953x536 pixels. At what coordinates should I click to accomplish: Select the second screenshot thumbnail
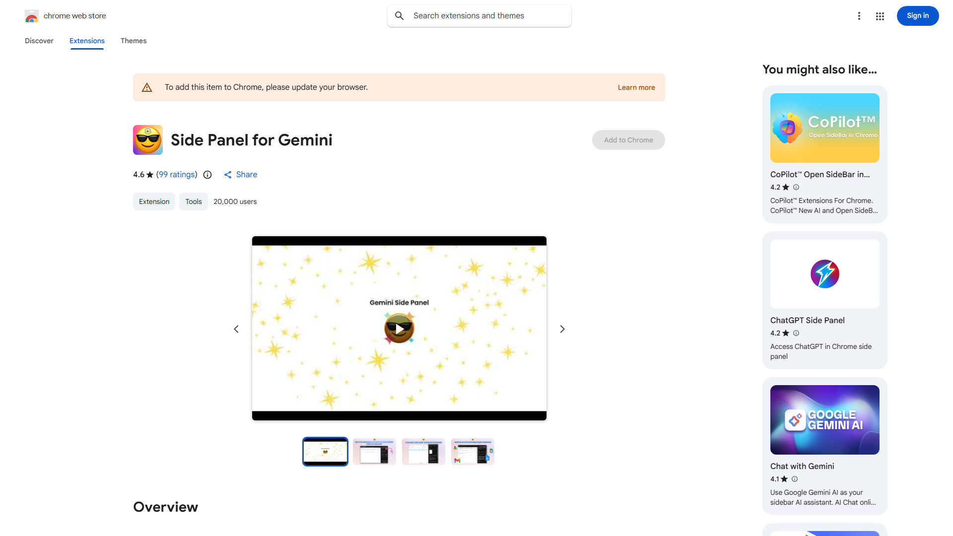point(374,452)
